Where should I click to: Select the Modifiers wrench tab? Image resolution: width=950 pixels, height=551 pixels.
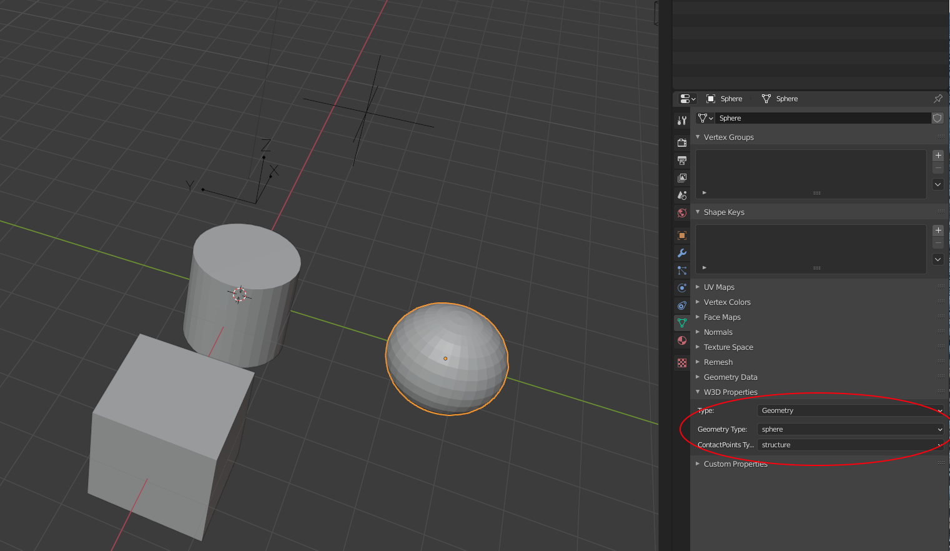coord(682,253)
